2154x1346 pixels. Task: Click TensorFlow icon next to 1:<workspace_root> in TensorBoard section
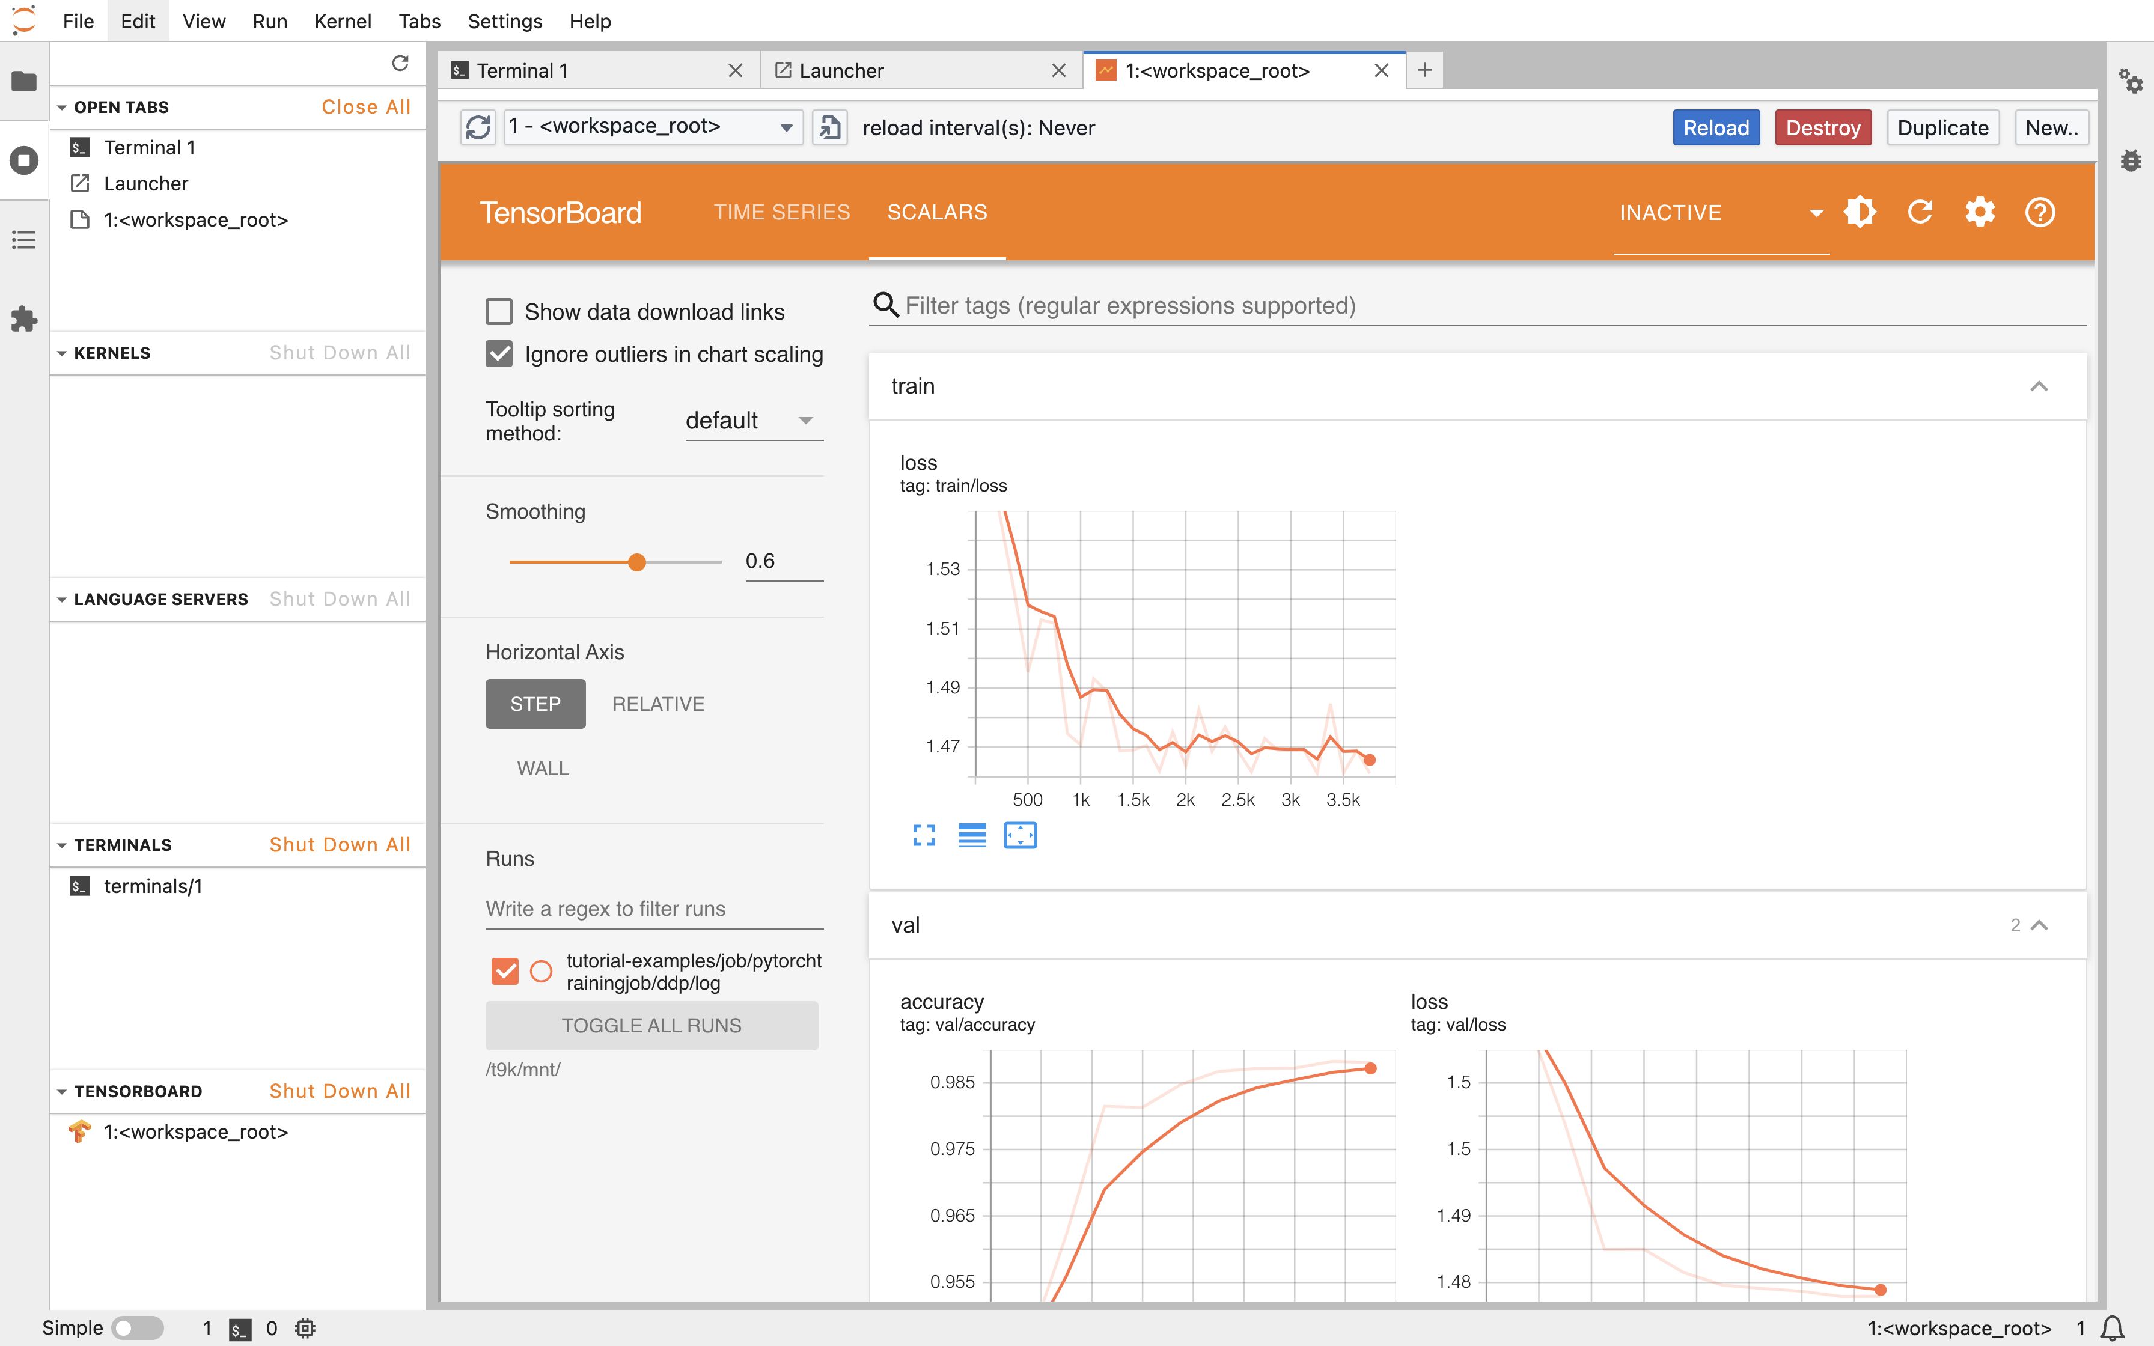pos(80,1131)
